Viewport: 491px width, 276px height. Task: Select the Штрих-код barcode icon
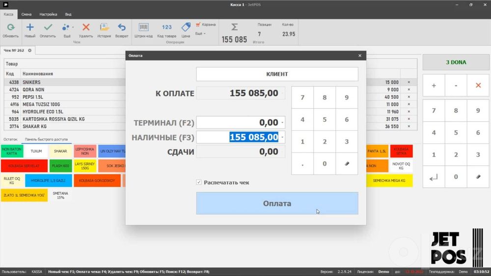(143, 27)
